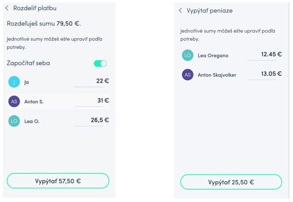293x202 pixels.
Task: Select the Ja person row label
Action: click(27, 82)
